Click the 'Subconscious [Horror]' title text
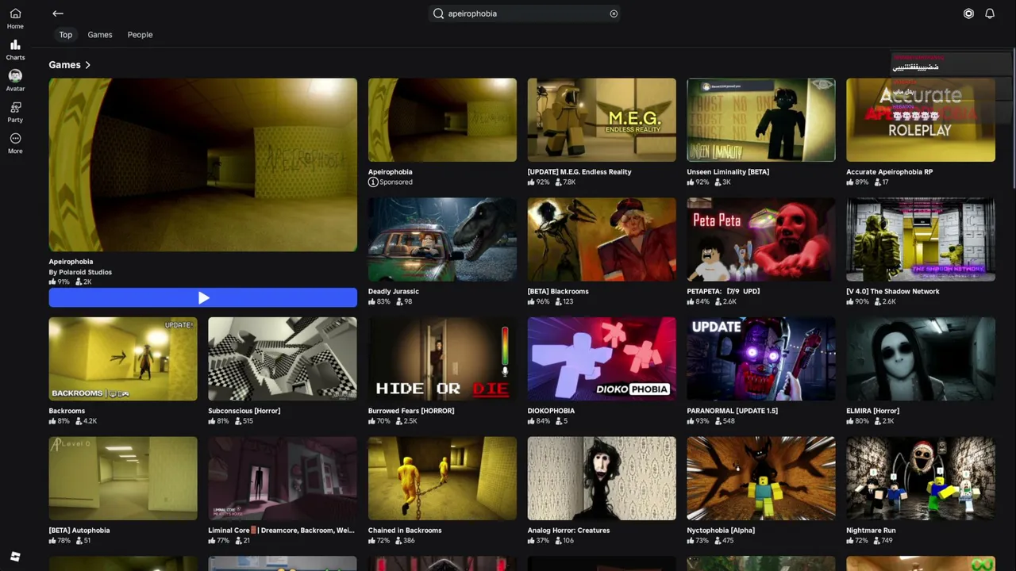Screen dimensions: 1016x571 [244, 411]
